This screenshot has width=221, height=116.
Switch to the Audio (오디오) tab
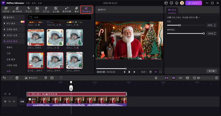point(46,10)
